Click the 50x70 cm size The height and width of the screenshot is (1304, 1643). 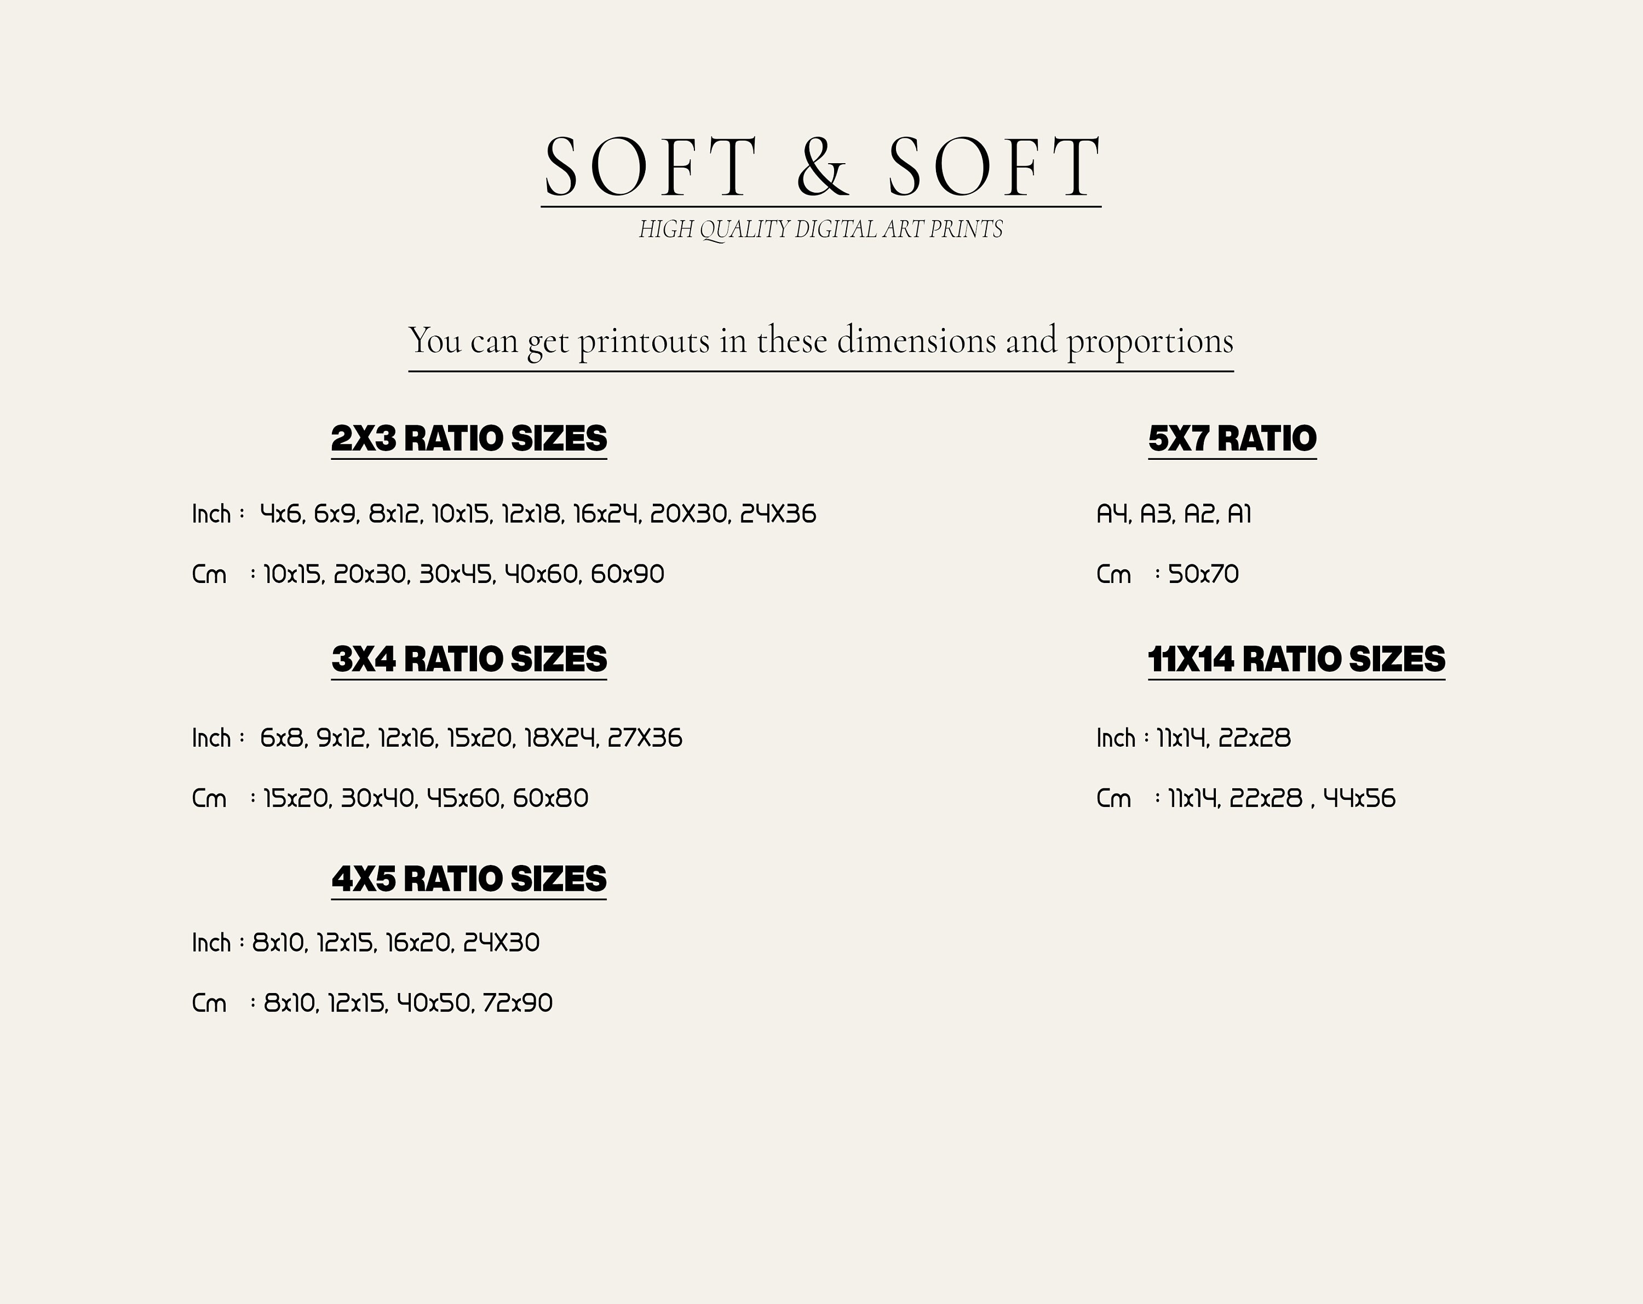pos(1203,574)
